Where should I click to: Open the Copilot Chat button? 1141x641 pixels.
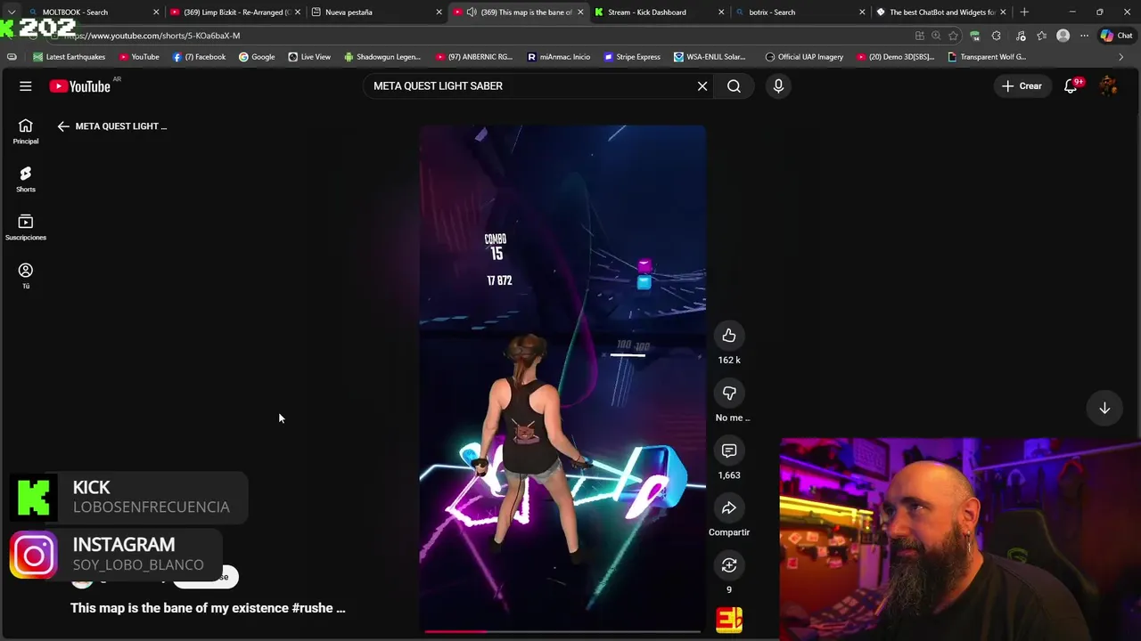tap(1116, 36)
